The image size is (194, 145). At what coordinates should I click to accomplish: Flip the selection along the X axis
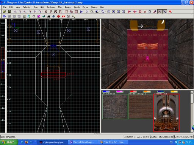click(x=15, y=12)
